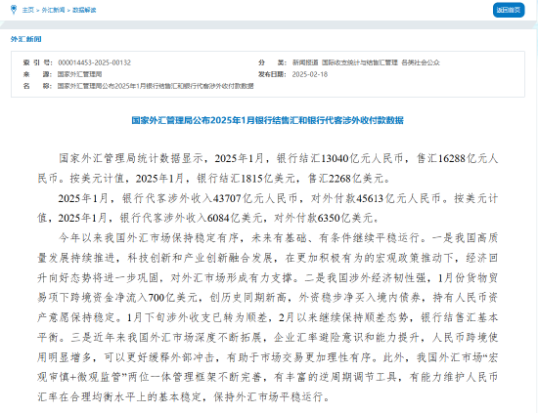Click the figure 1815亿美元 in first paragraph
Screen dimensions: 538x413
click(x=268, y=179)
